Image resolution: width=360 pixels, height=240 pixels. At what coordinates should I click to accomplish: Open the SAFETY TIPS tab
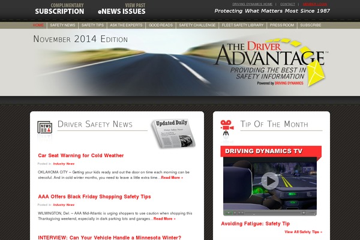pos(92,25)
